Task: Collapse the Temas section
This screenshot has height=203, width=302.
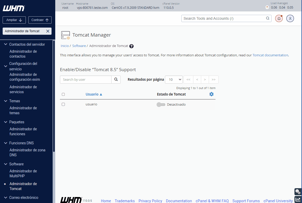Action: [x=5, y=101]
